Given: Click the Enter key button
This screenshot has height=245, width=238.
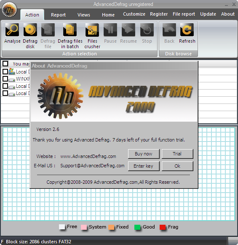Looking at the screenshot, I should point(144,166).
